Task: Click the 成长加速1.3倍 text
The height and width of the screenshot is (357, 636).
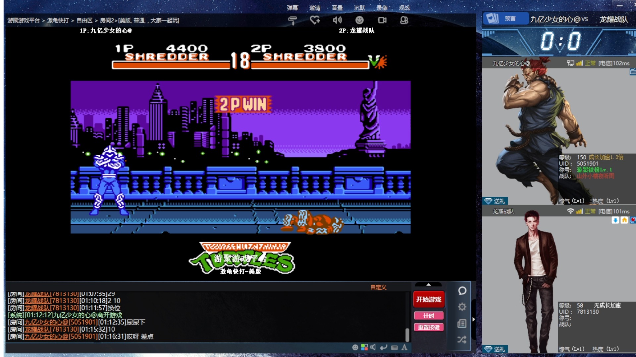Action: point(606,157)
